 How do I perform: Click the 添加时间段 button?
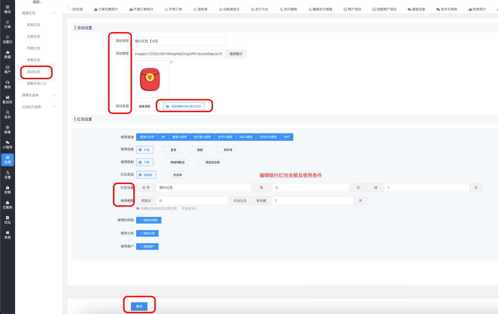(x=148, y=220)
